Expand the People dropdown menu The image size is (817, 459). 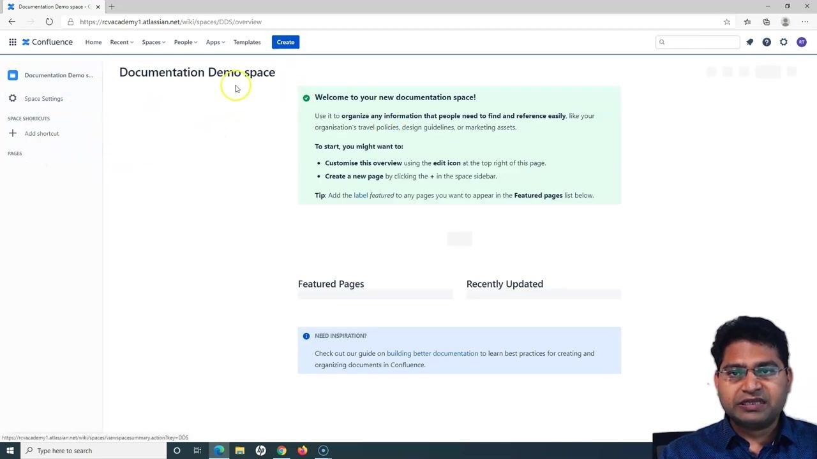(186, 42)
